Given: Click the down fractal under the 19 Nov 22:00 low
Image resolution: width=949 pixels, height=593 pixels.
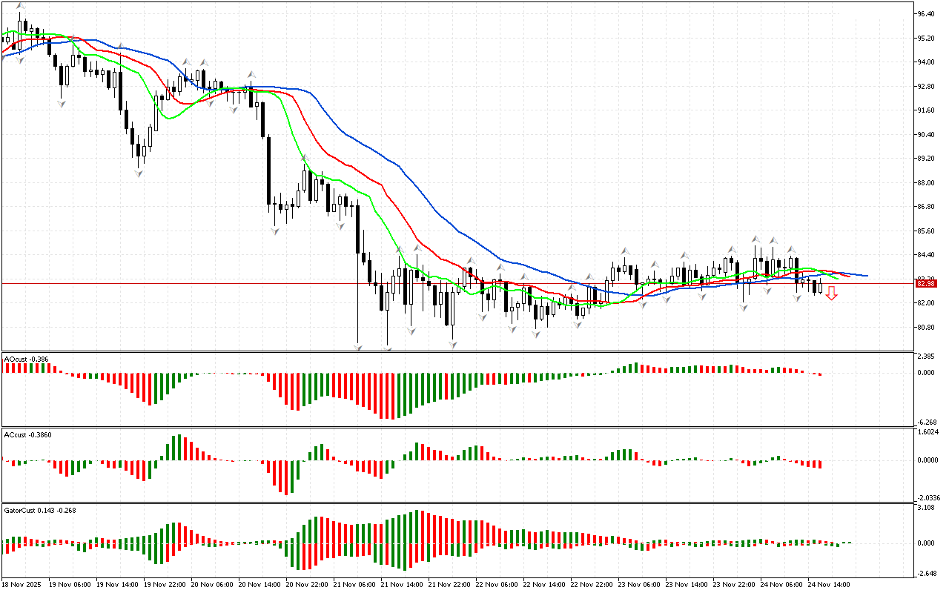Looking at the screenshot, I should click(x=138, y=172).
